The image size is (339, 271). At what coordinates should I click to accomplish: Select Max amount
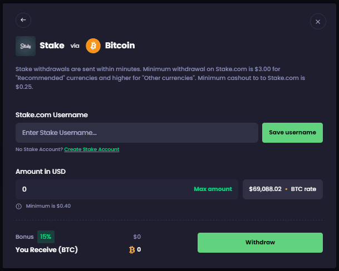pyautogui.click(x=213, y=189)
